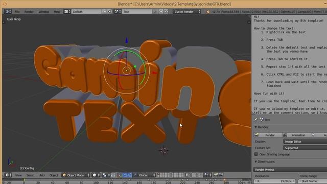Image resolution: width=327 pixels, height=184 pixels.
Task: Edit the Default screen layout name field
Action: pyautogui.click(x=86, y=12)
